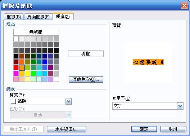
Task: Select the pure black fill swatch
Action: coord(16,56)
